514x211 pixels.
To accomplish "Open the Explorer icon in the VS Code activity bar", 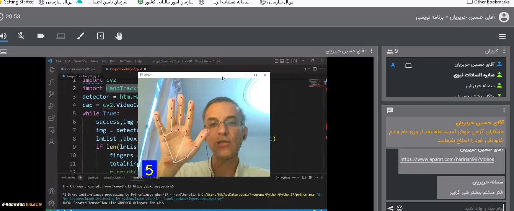I will [x=51, y=70].
